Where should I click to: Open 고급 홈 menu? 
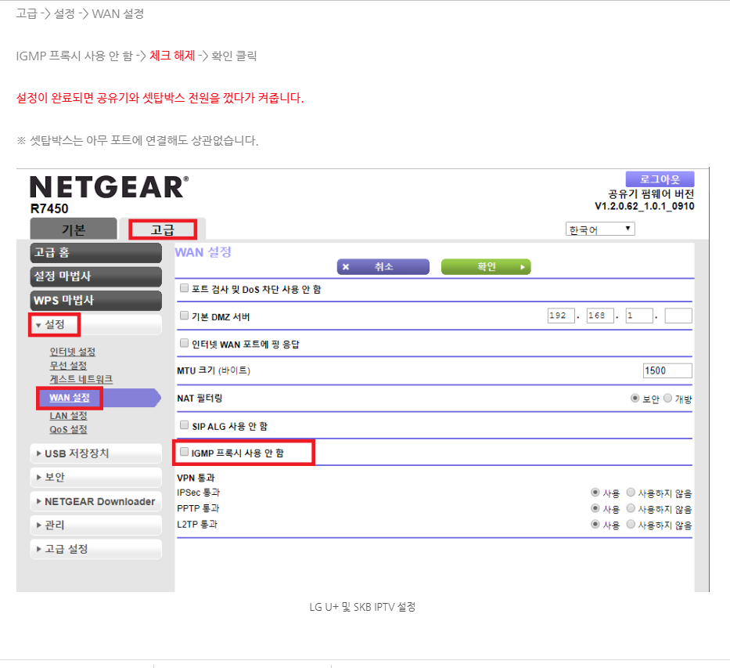(96, 252)
